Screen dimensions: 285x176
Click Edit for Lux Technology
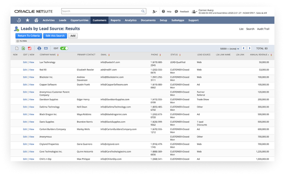tap(25, 62)
